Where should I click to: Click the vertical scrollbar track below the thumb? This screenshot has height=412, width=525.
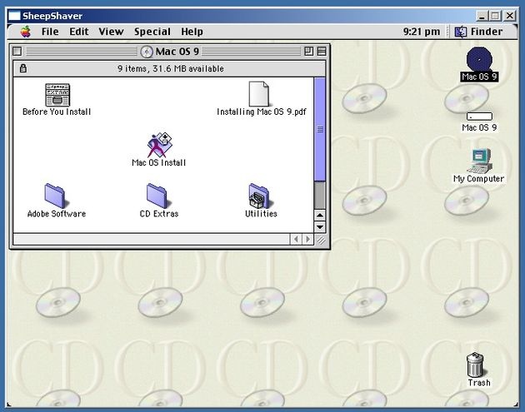(x=320, y=196)
